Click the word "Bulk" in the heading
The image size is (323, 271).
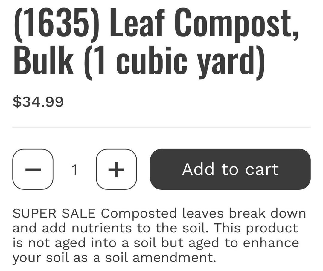pyautogui.click(x=43, y=61)
